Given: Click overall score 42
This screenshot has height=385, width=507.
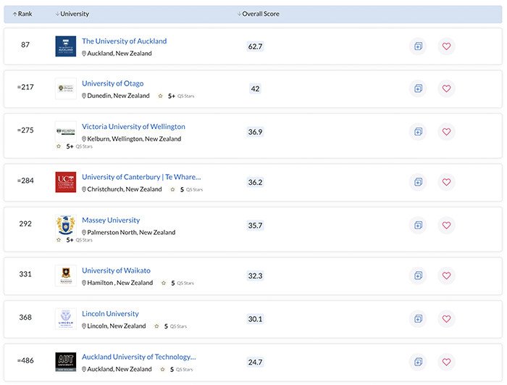Looking at the screenshot, I should [255, 88].
